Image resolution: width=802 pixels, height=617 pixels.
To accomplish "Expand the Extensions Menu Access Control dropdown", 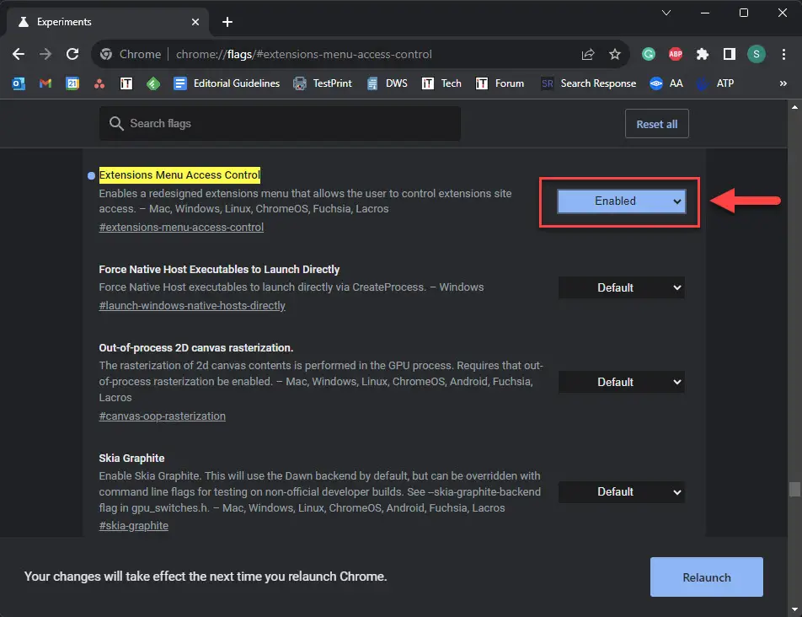I will point(621,201).
